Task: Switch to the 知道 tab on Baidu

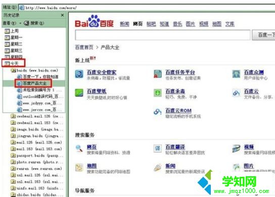Action: tap(164, 24)
